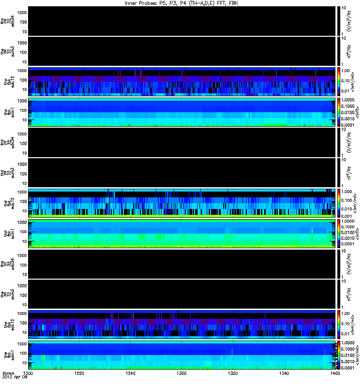Select the tha fff 32 edc34 spectrogram panel
Screen dimensions: 363x387
(183, 21)
